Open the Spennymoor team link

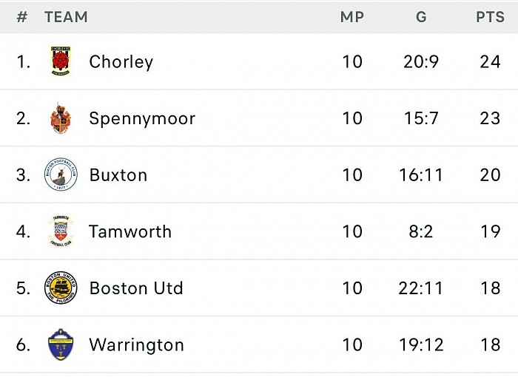[x=142, y=118]
